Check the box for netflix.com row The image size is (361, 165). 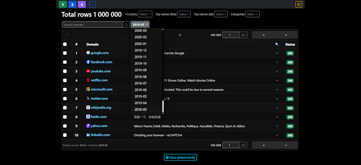click(65, 80)
